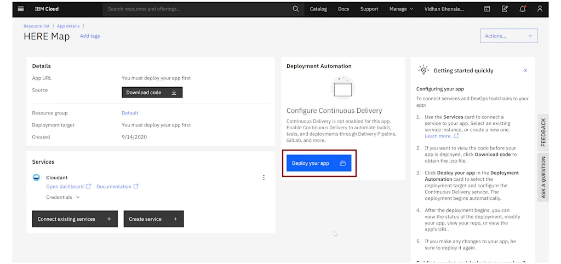
Task: Click the Cloudant service name
Action: coord(56,177)
